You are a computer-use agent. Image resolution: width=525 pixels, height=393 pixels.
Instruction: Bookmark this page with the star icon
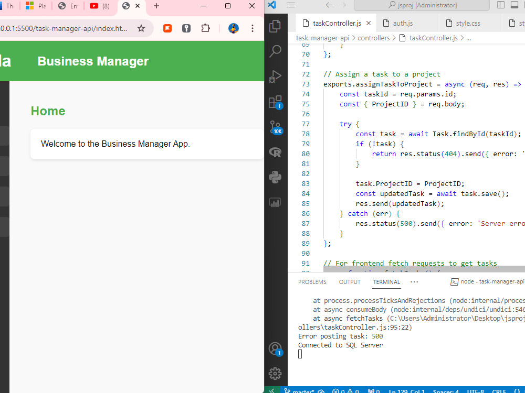click(x=141, y=28)
